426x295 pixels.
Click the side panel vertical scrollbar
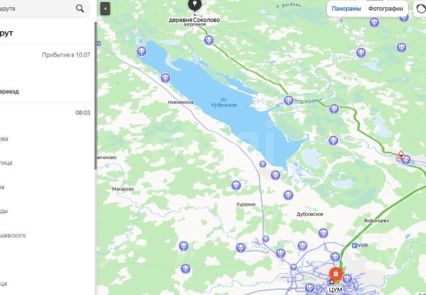(96, 96)
